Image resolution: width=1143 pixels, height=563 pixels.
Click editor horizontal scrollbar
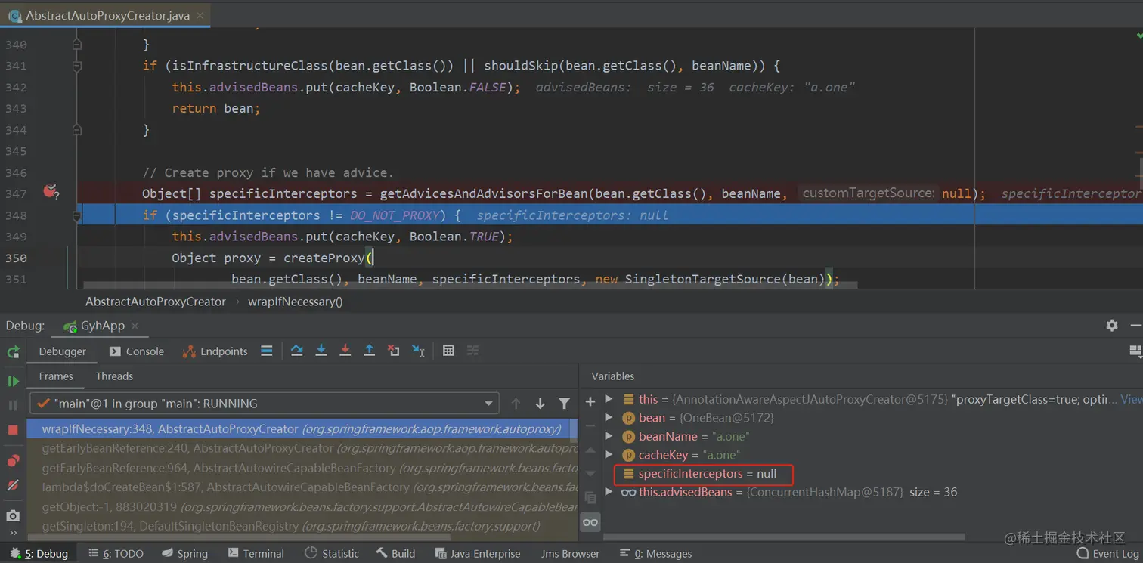470,286
